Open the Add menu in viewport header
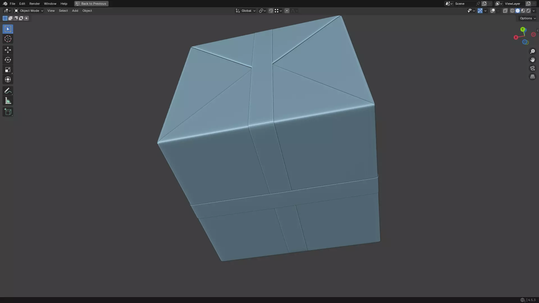 pyautogui.click(x=75, y=11)
